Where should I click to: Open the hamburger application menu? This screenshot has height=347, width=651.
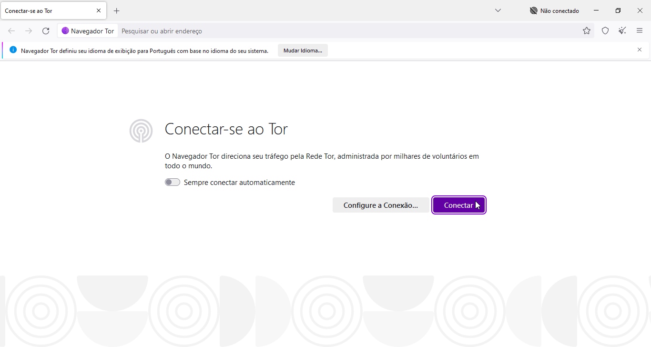(x=640, y=31)
